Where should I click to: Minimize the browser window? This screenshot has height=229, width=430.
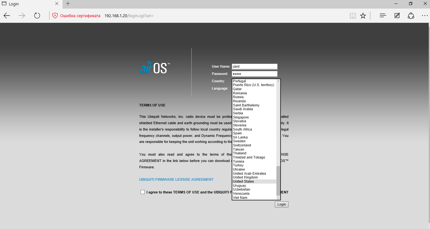(396, 4)
